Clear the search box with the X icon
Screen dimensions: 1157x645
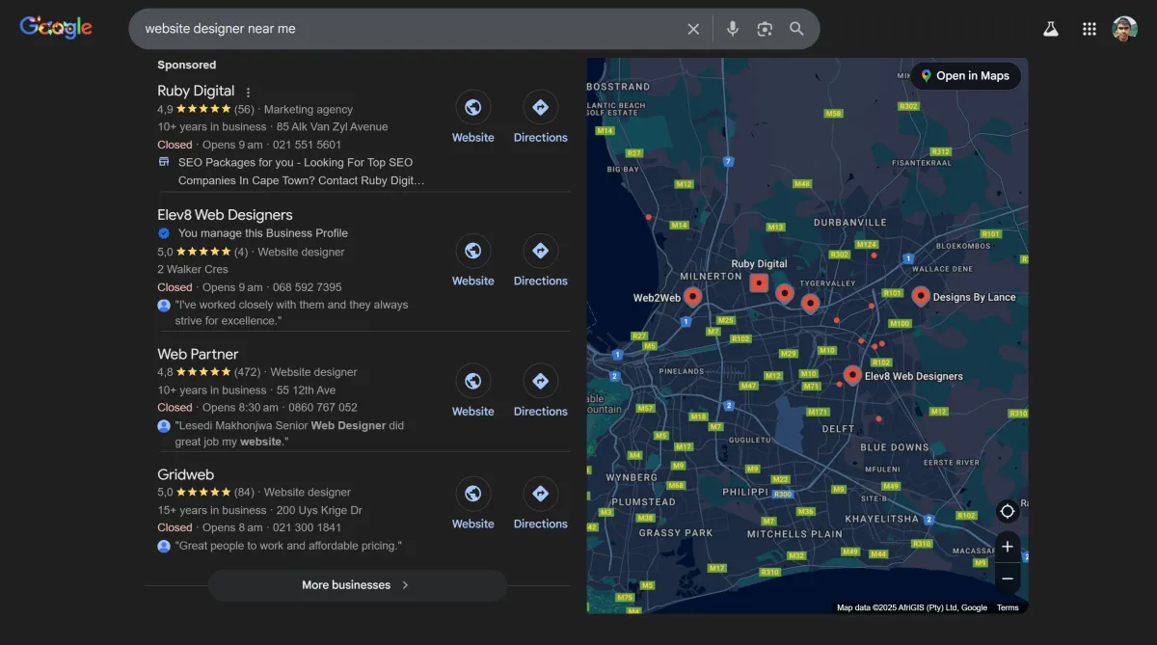[x=693, y=29]
